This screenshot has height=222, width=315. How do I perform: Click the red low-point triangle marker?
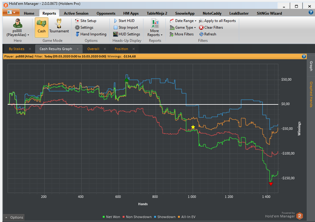tap(271, 184)
